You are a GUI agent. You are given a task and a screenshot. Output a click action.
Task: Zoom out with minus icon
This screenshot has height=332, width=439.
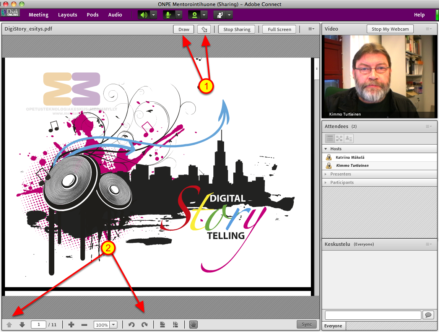coord(84,325)
